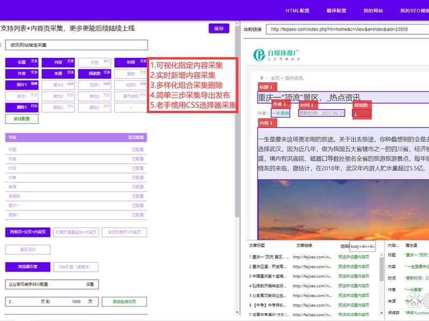The width and height of the screenshot is (429, 321).
Task: Toggle the 时间 文本 field button
Action: click(x=131, y=62)
